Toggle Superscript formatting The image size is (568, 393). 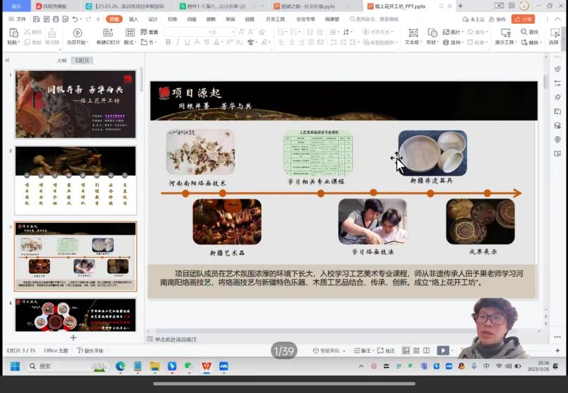pos(229,42)
